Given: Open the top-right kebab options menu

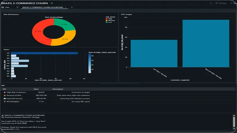Looking at the screenshot, I should pos(211,3).
